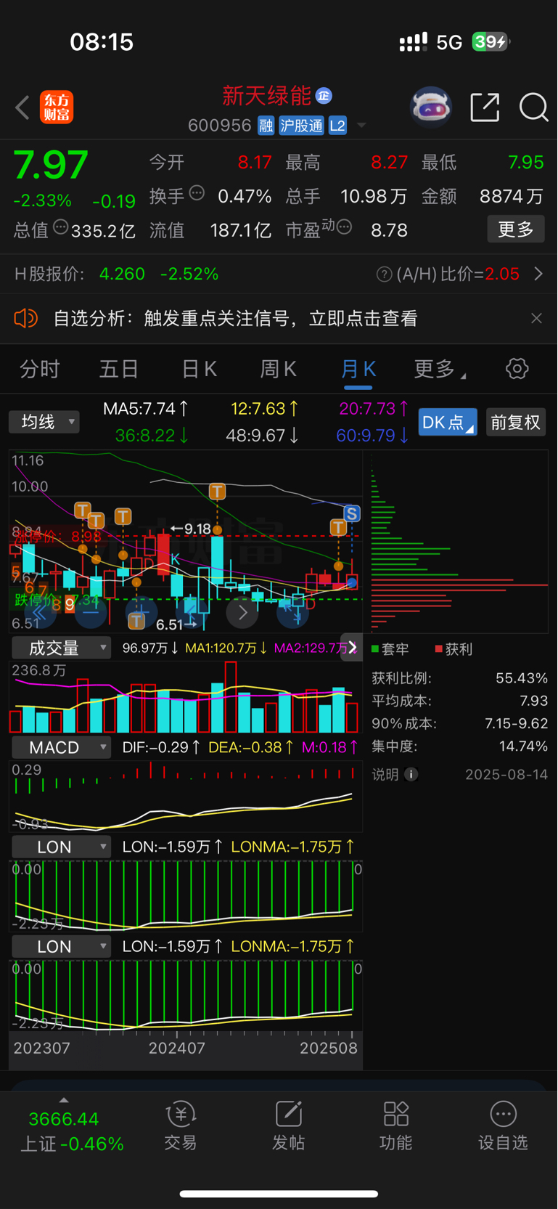Switch to 五日 tab
Viewport: 558px width, 1209px height.
tap(119, 369)
